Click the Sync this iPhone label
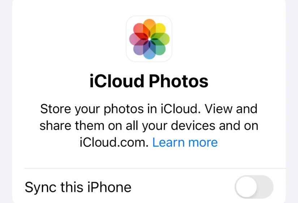Screen dimensions: 298x203 click(x=78, y=187)
